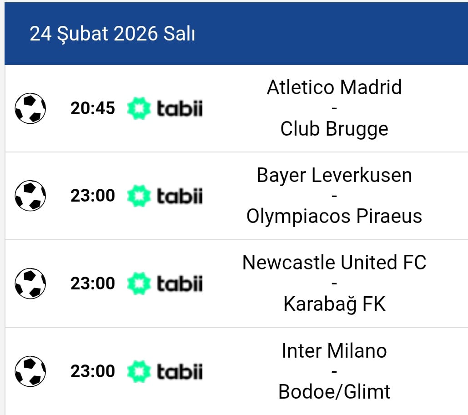Click the 23:00 time beside Inter Milano match

pyautogui.click(x=93, y=371)
